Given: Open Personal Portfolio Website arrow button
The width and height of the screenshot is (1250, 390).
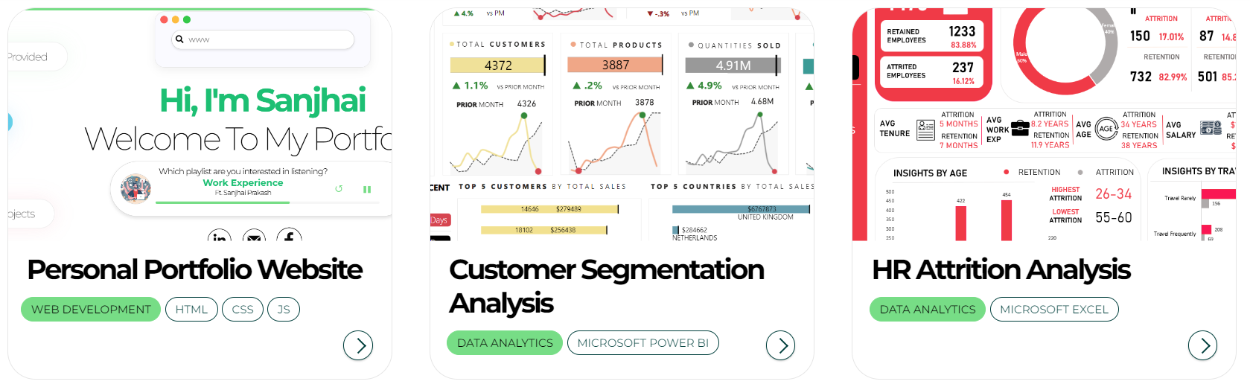Looking at the screenshot, I should point(358,345).
